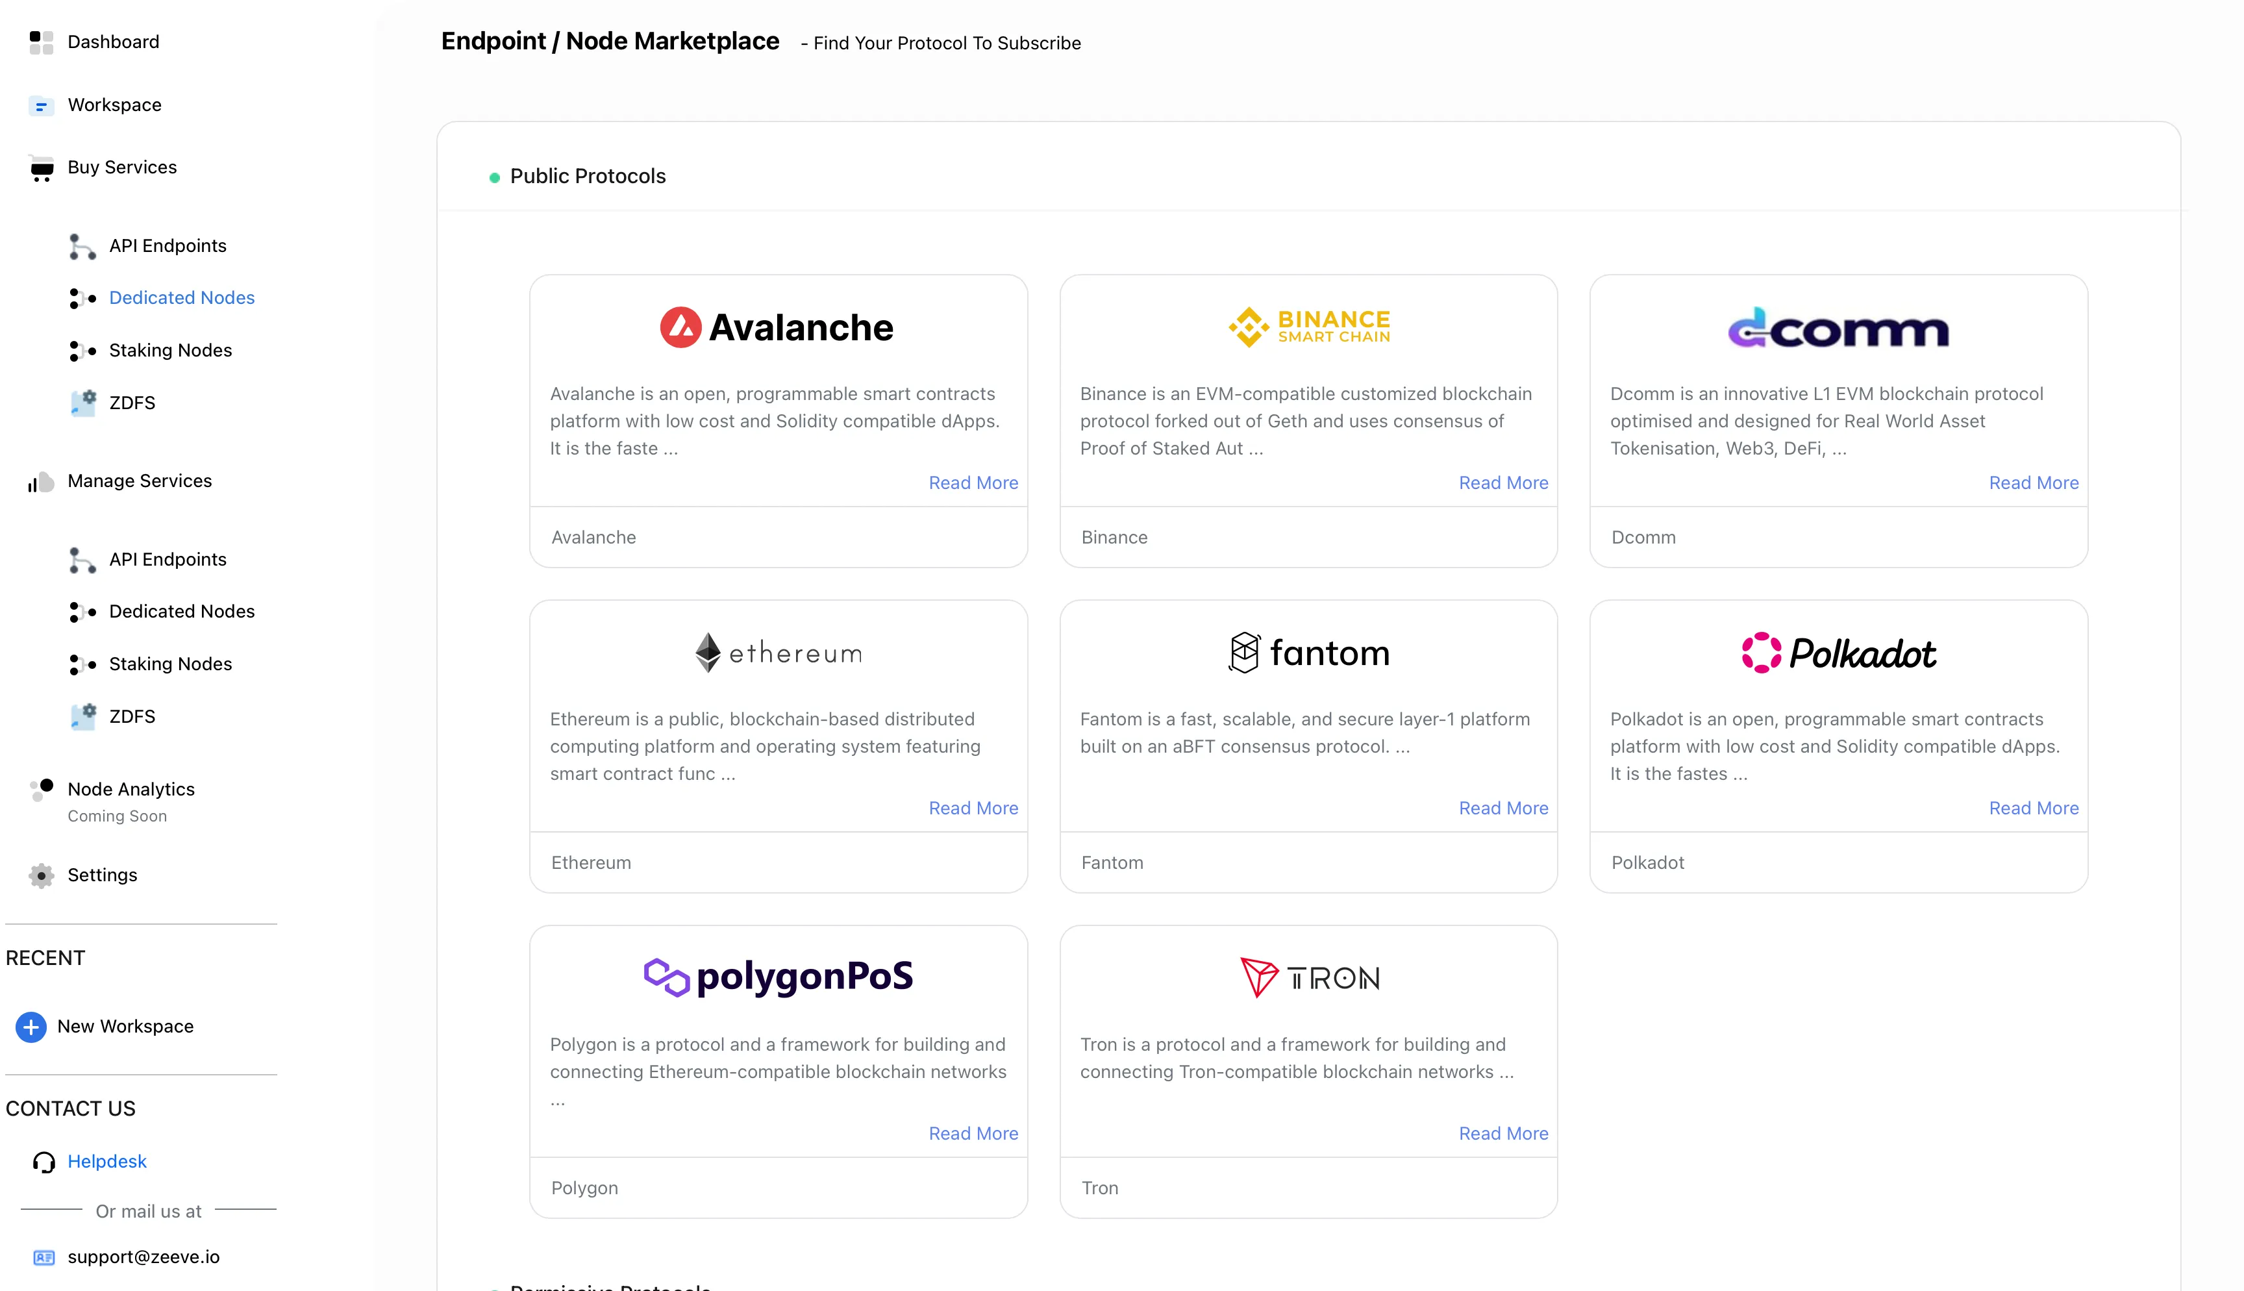
Task: Click the Node Analytics icon
Action: click(41, 789)
